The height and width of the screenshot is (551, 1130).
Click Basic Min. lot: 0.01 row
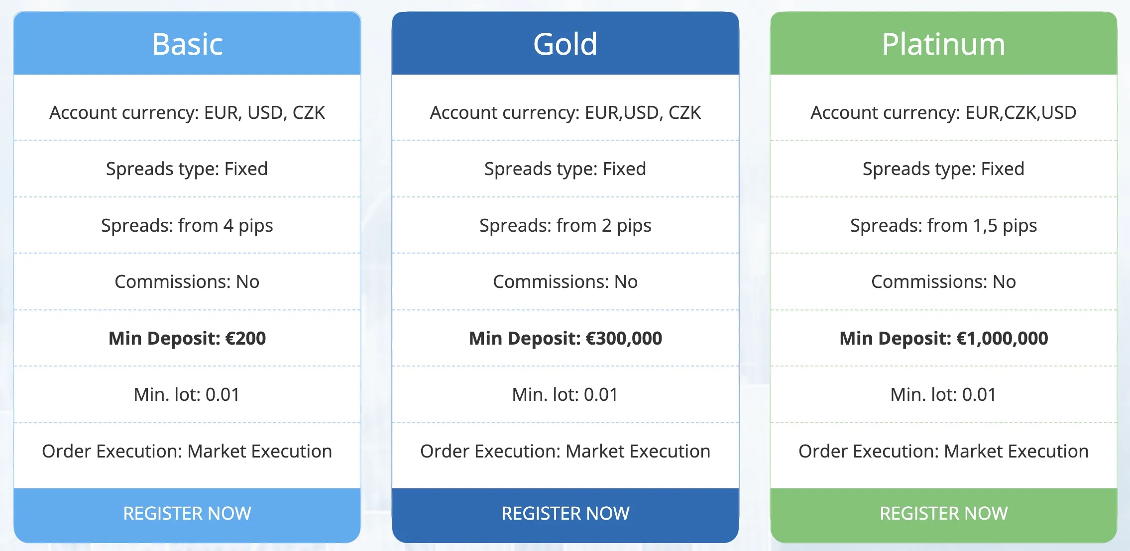[187, 394]
